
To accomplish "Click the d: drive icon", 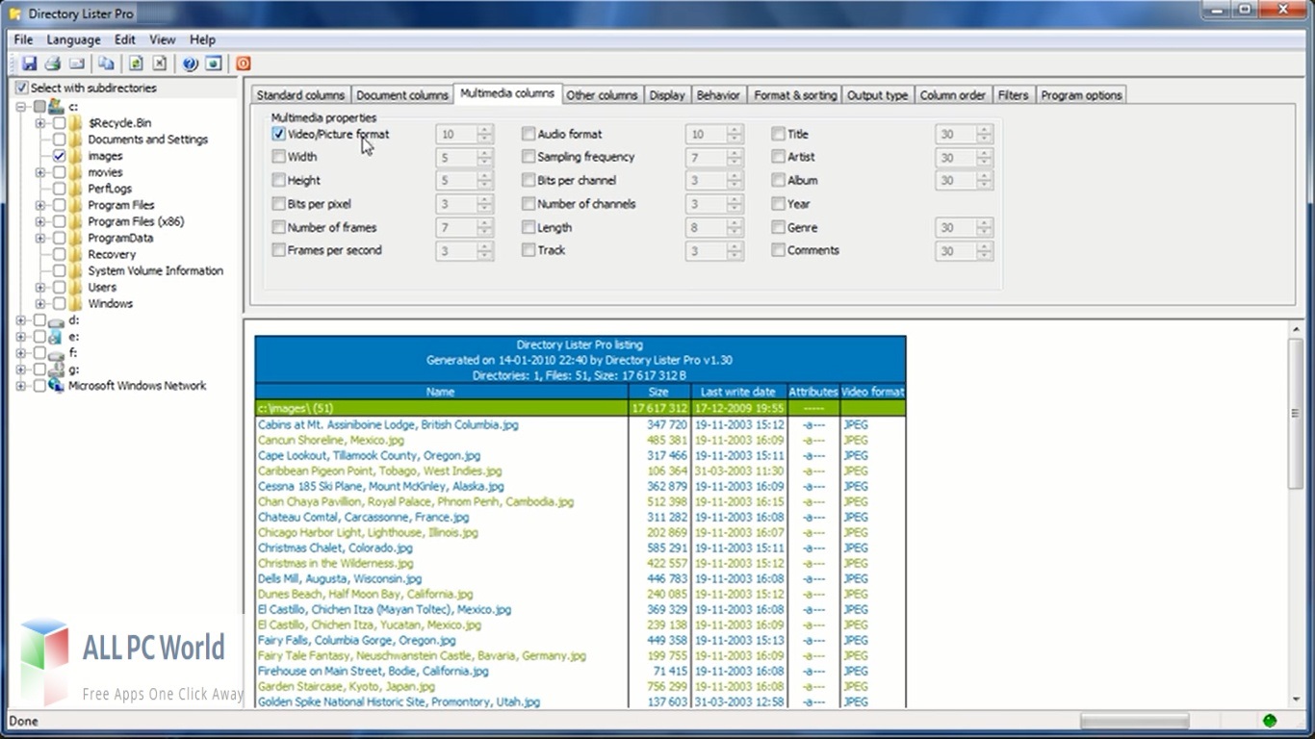I will [x=56, y=320].
